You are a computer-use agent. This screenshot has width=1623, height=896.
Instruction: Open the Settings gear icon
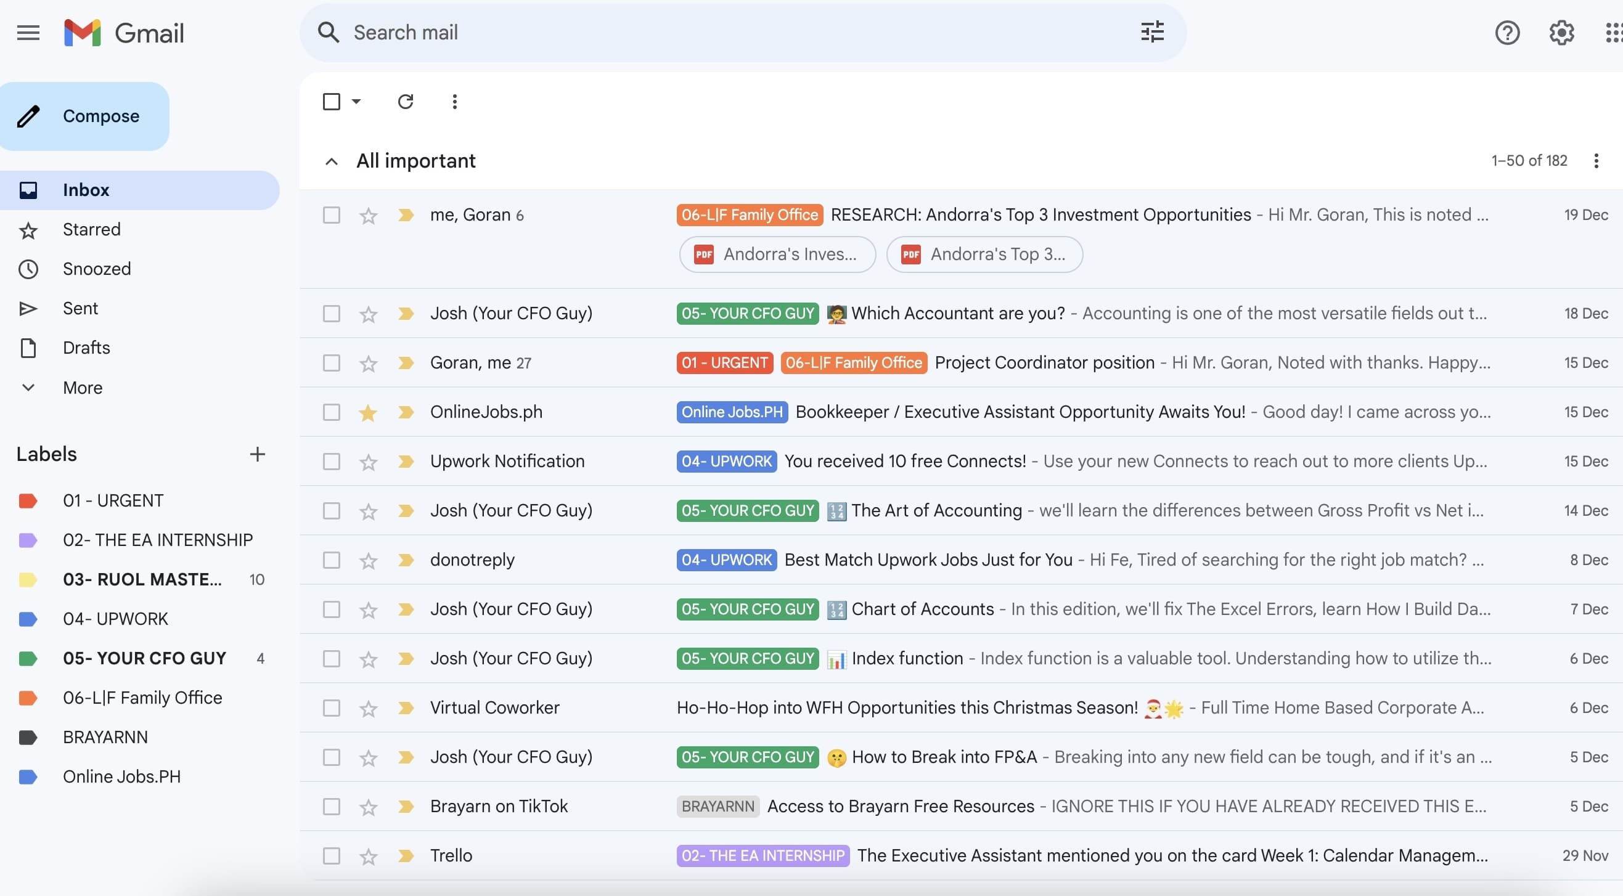pyautogui.click(x=1561, y=33)
